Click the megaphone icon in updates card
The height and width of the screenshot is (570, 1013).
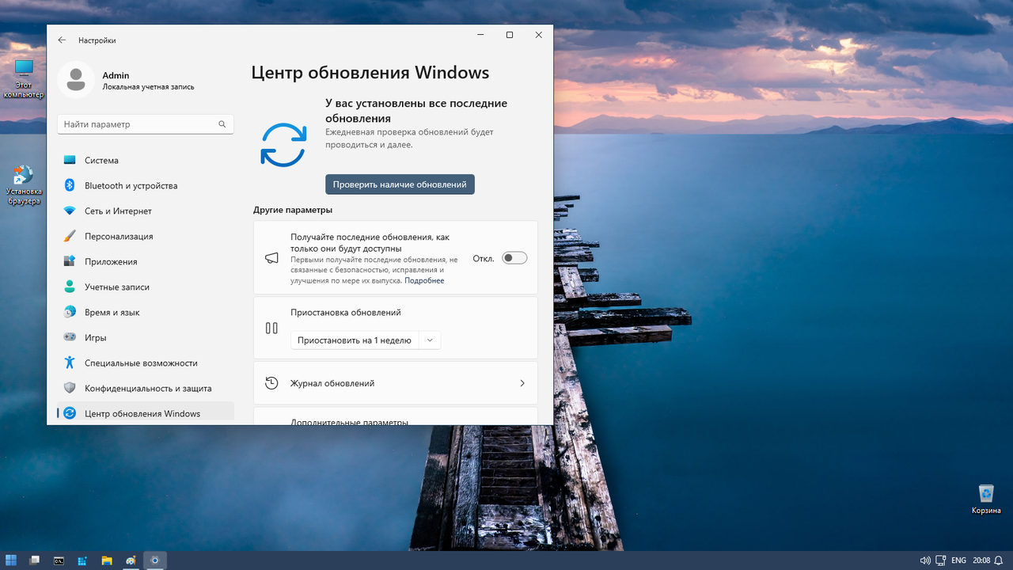[271, 258]
